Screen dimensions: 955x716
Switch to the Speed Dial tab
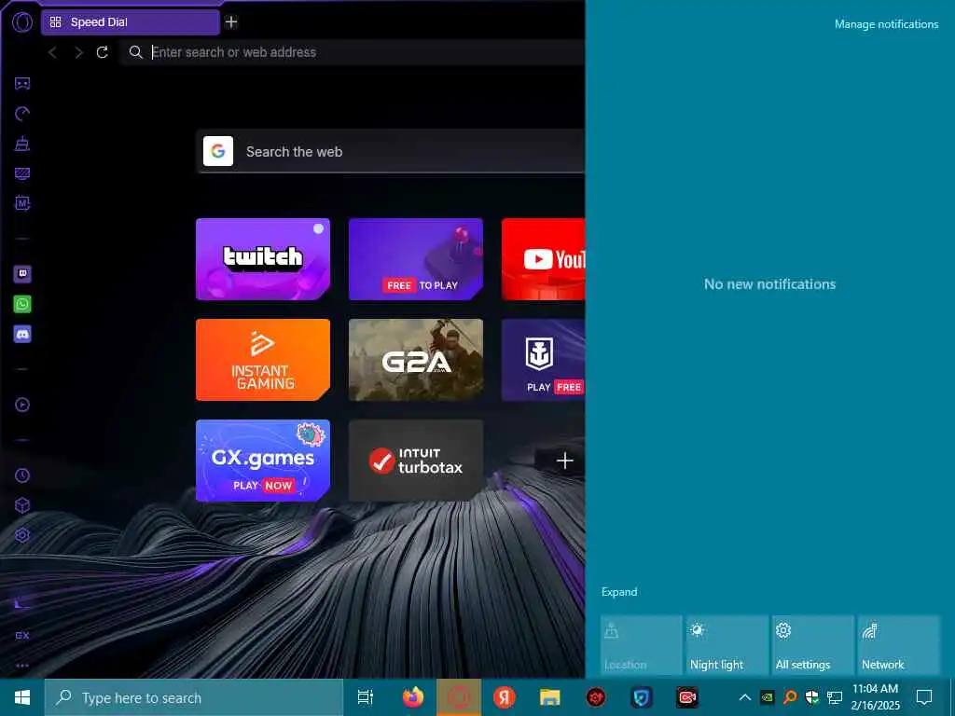click(x=131, y=22)
